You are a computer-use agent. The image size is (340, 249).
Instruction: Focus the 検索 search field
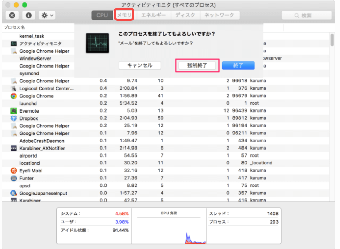pyautogui.click(x=307, y=15)
